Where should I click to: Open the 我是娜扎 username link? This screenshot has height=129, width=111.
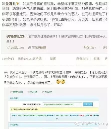[9, 4]
